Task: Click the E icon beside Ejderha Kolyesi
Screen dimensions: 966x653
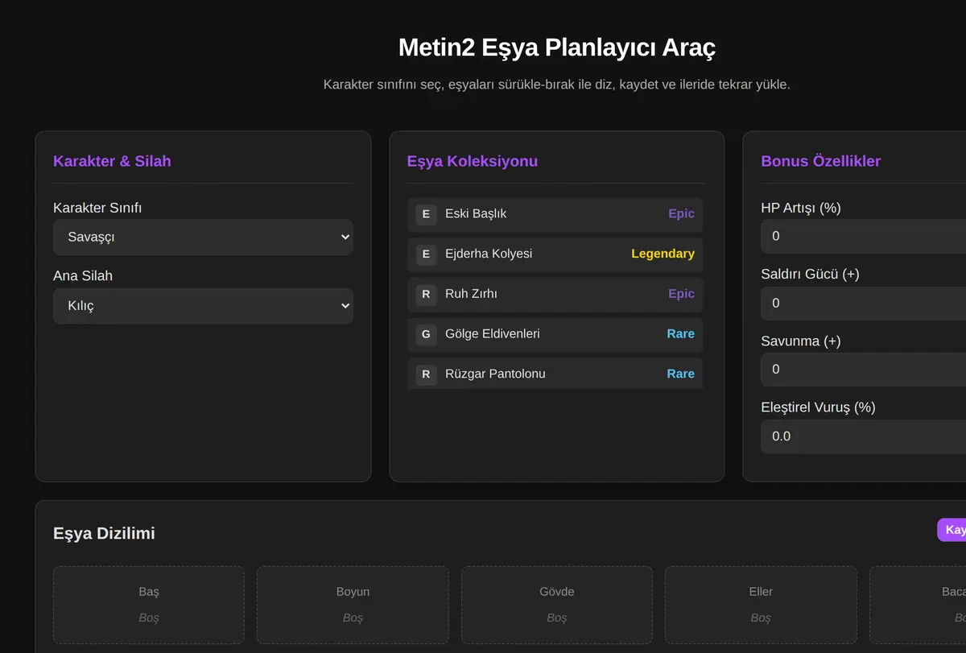Action: pyautogui.click(x=426, y=254)
